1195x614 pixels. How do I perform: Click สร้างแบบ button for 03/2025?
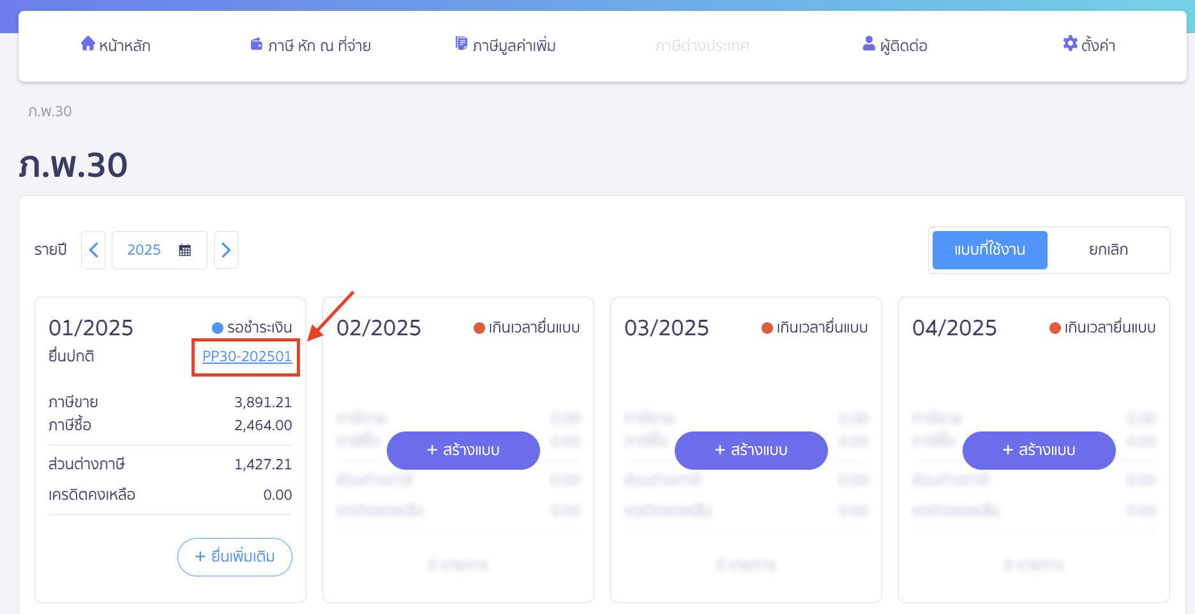click(751, 451)
